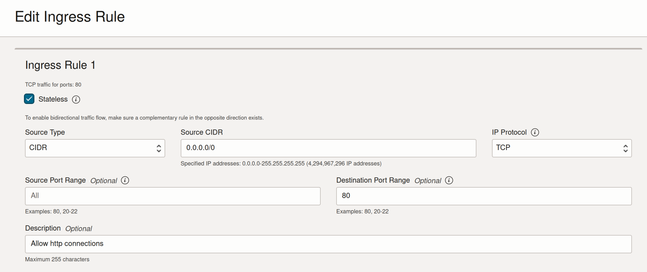Click the "Ingress Rule 1" heading

[60, 65]
